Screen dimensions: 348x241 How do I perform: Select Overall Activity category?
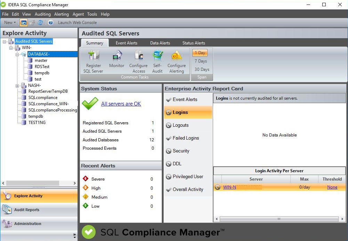tap(188, 190)
